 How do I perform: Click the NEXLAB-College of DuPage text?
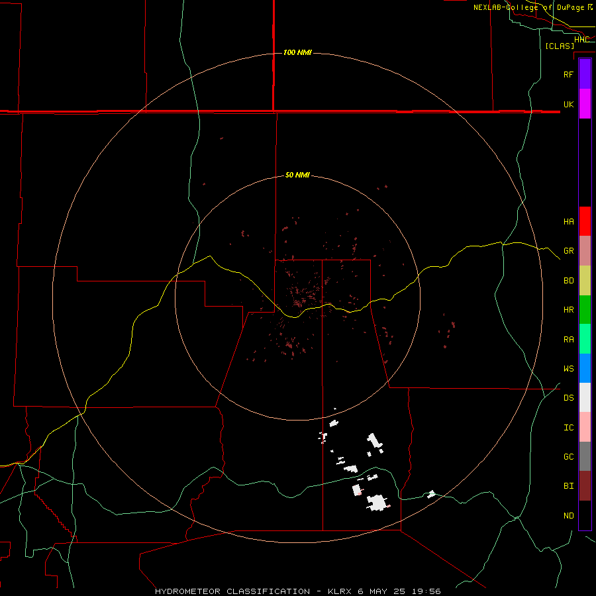[x=529, y=7]
